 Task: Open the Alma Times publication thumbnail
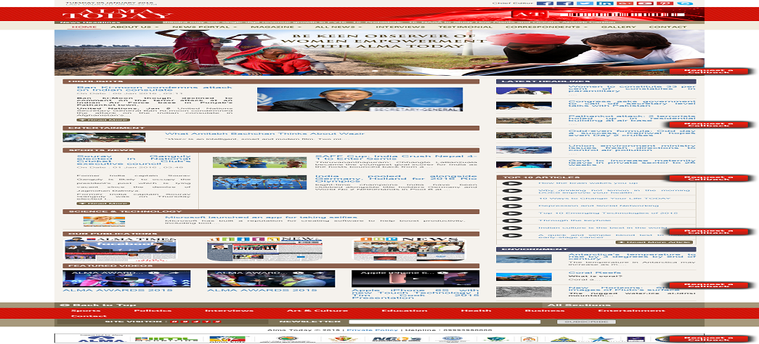(x=121, y=249)
